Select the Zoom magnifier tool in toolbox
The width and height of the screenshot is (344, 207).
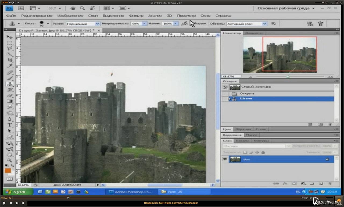click(10, 160)
